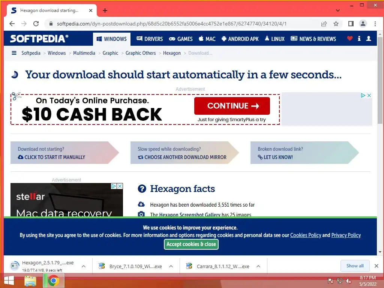384x288 pixels.
Task: Reload the Softpedia page
Action: 36,24
